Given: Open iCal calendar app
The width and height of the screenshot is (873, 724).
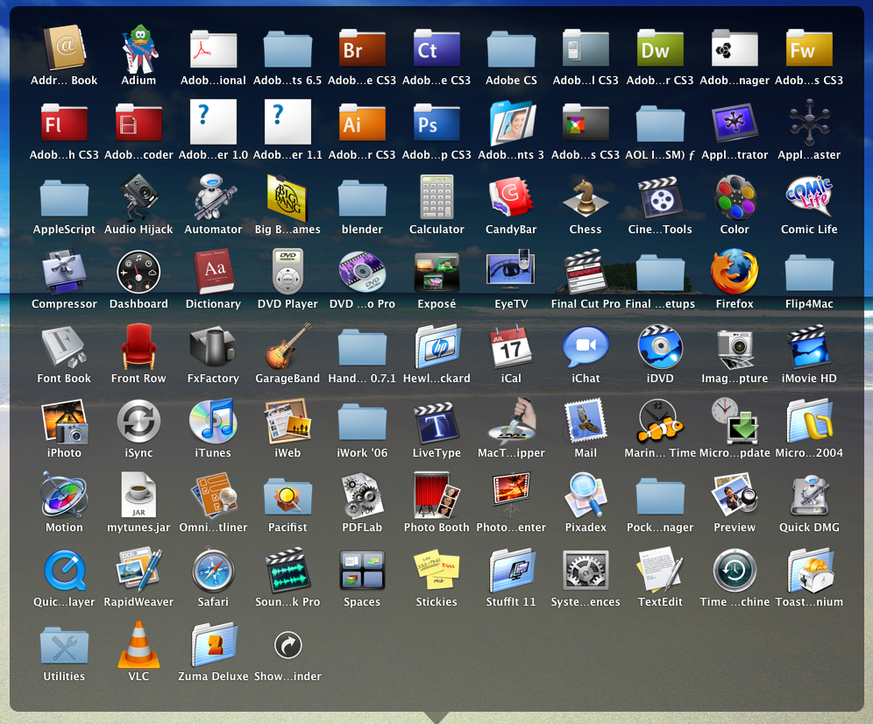Looking at the screenshot, I should tap(511, 346).
